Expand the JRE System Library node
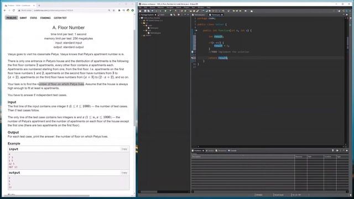 tap(142, 20)
